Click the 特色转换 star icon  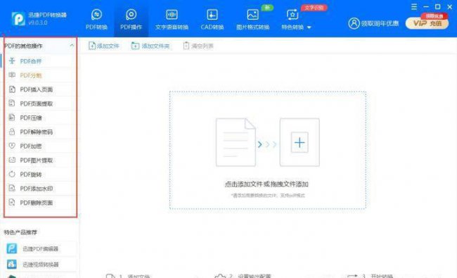coord(292,15)
